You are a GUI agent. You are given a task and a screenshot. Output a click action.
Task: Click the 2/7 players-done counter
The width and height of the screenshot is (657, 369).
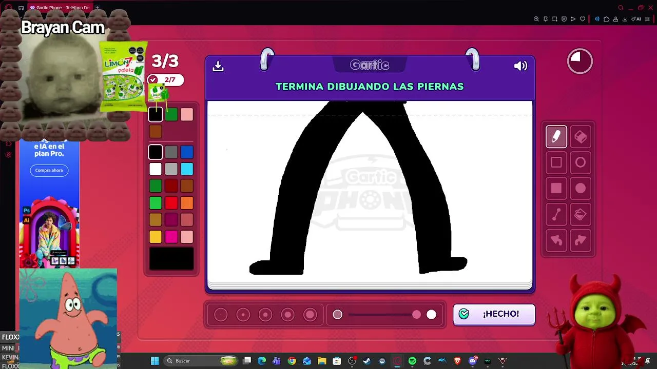[165, 79]
